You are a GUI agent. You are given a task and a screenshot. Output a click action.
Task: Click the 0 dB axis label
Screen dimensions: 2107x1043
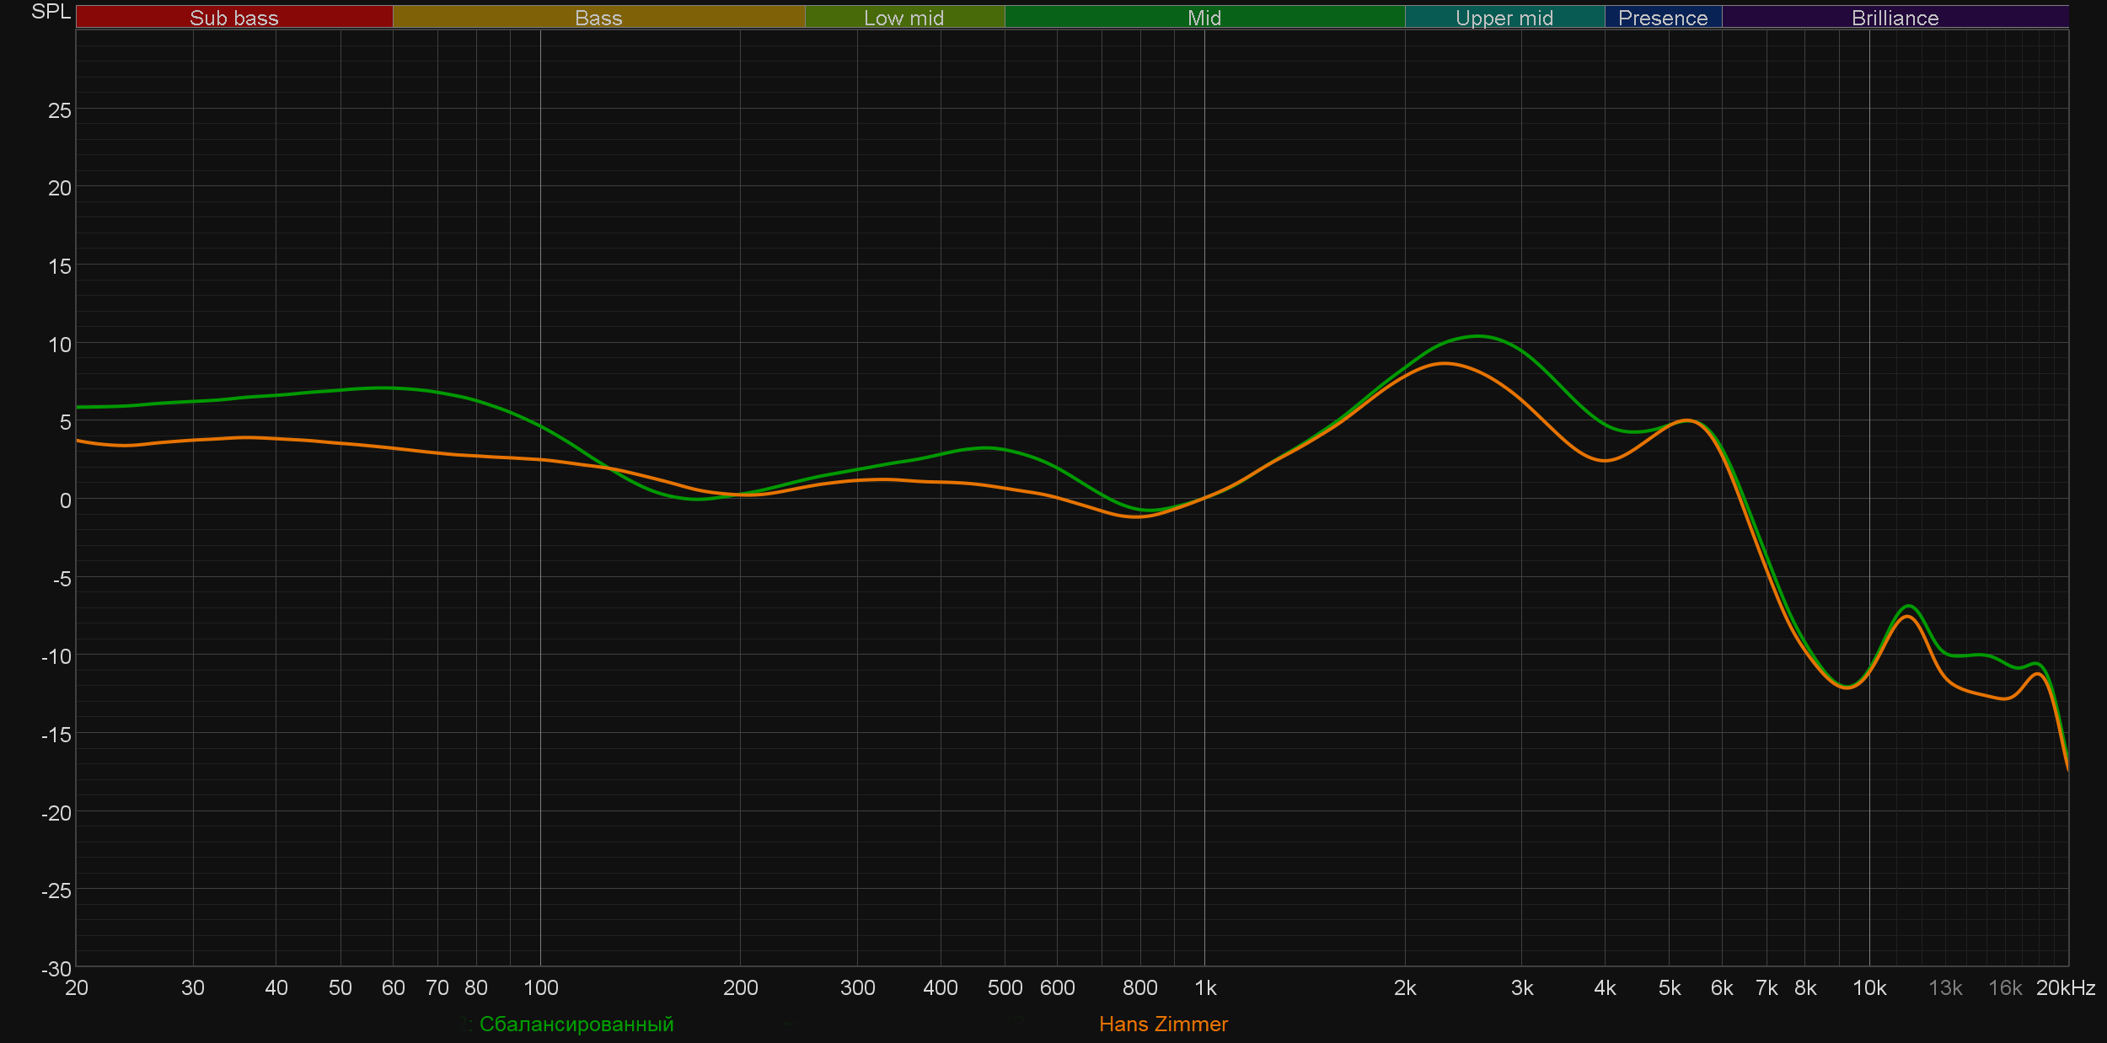pyautogui.click(x=65, y=501)
